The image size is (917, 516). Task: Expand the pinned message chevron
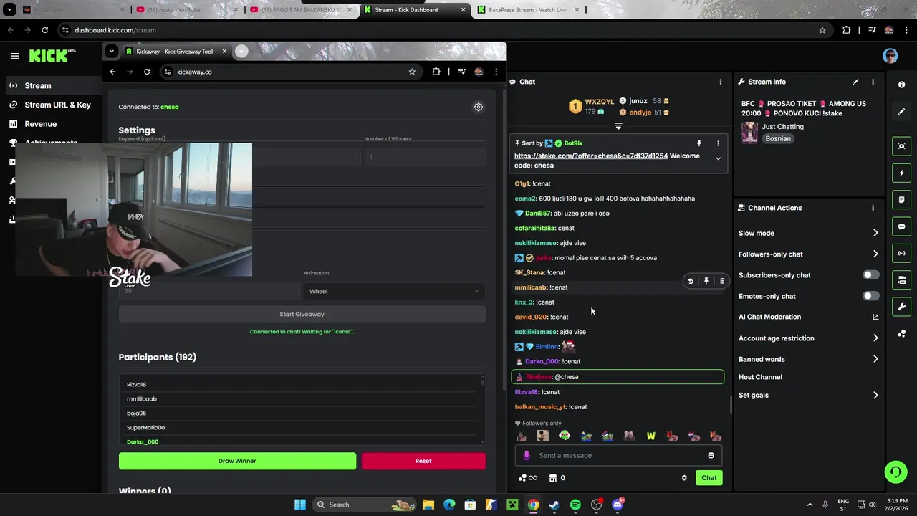pyautogui.click(x=718, y=159)
